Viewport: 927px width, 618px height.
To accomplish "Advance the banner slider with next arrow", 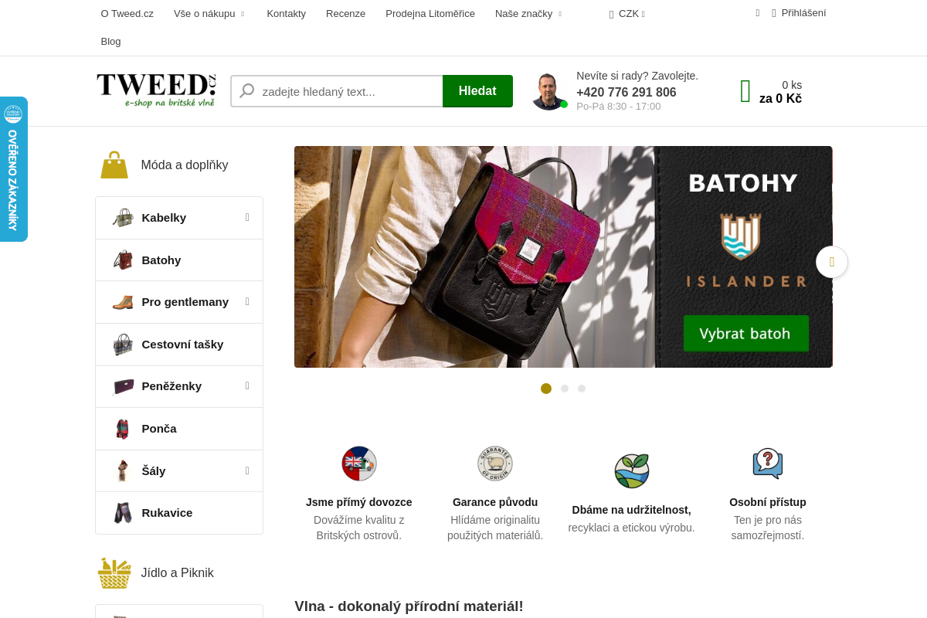I will pos(832,262).
